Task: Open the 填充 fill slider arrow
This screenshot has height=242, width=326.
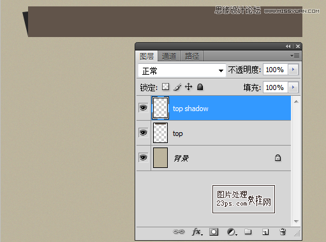Action: [x=293, y=87]
